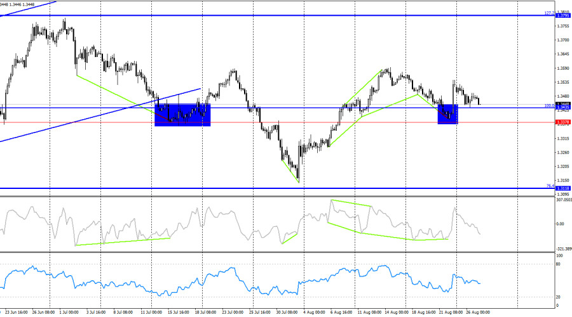Click the 1.3150 price axis label
This screenshot has width=572, height=317.
563,181
